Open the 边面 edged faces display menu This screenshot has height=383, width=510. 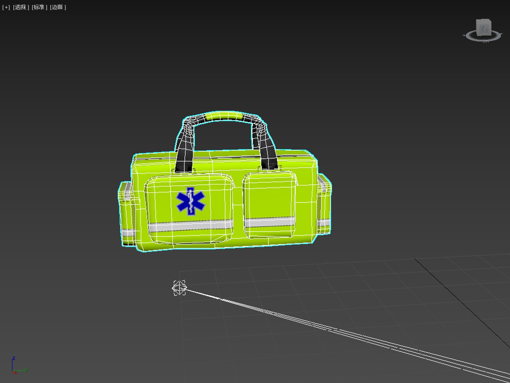click(58, 7)
